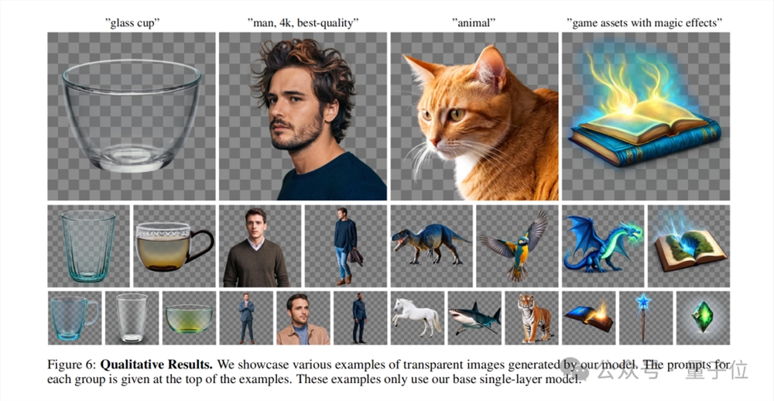Click the "glass cup" prompt label
Screen dimensions: 774x401
(132, 22)
